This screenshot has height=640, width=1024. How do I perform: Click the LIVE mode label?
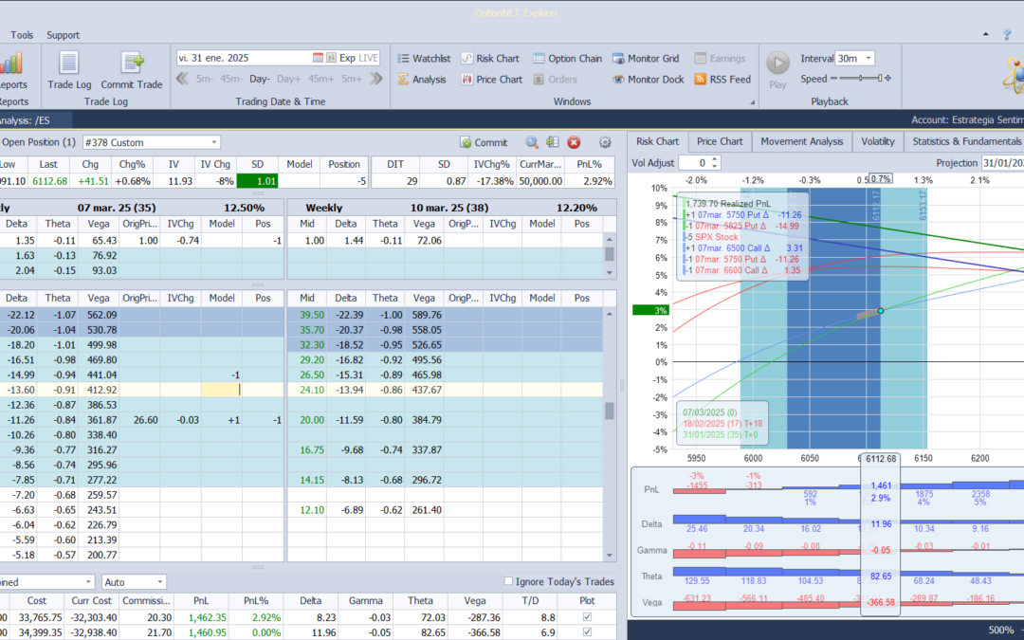368,58
